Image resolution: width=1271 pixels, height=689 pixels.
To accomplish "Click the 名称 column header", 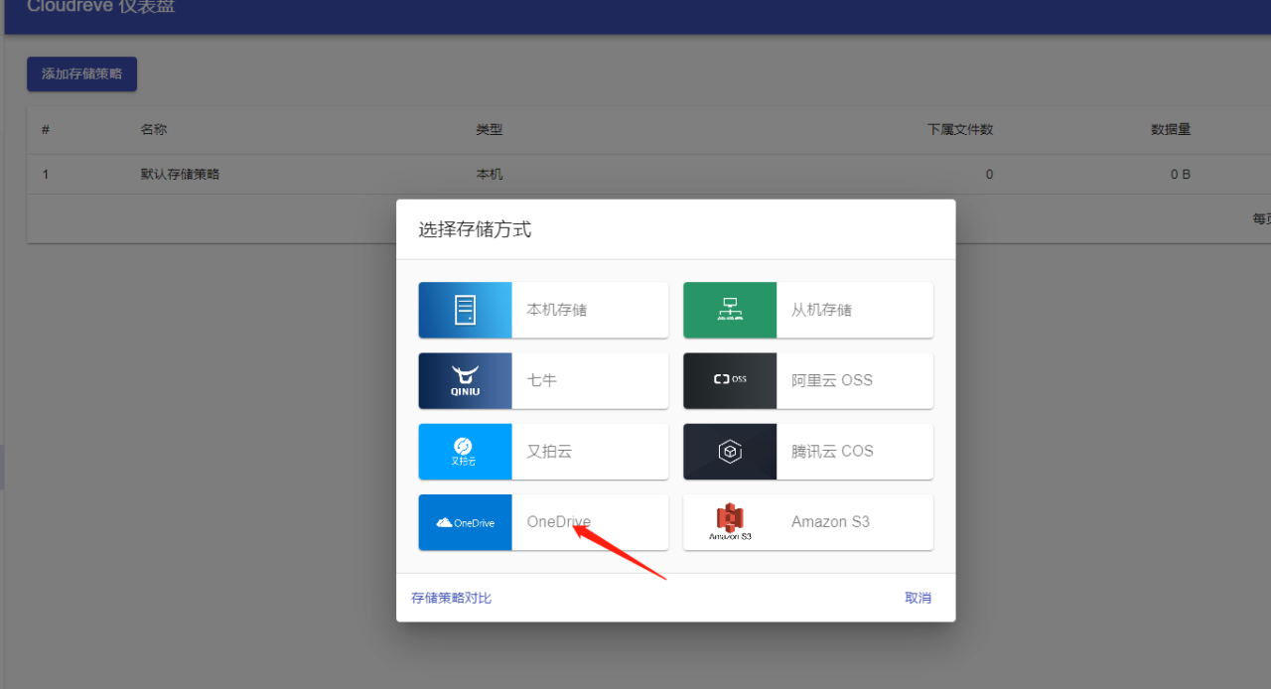I will 154,129.
